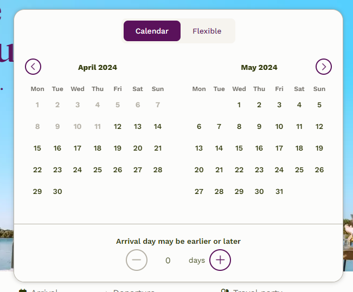
Task: Pick April 20 in the calendar
Action: 138,148
